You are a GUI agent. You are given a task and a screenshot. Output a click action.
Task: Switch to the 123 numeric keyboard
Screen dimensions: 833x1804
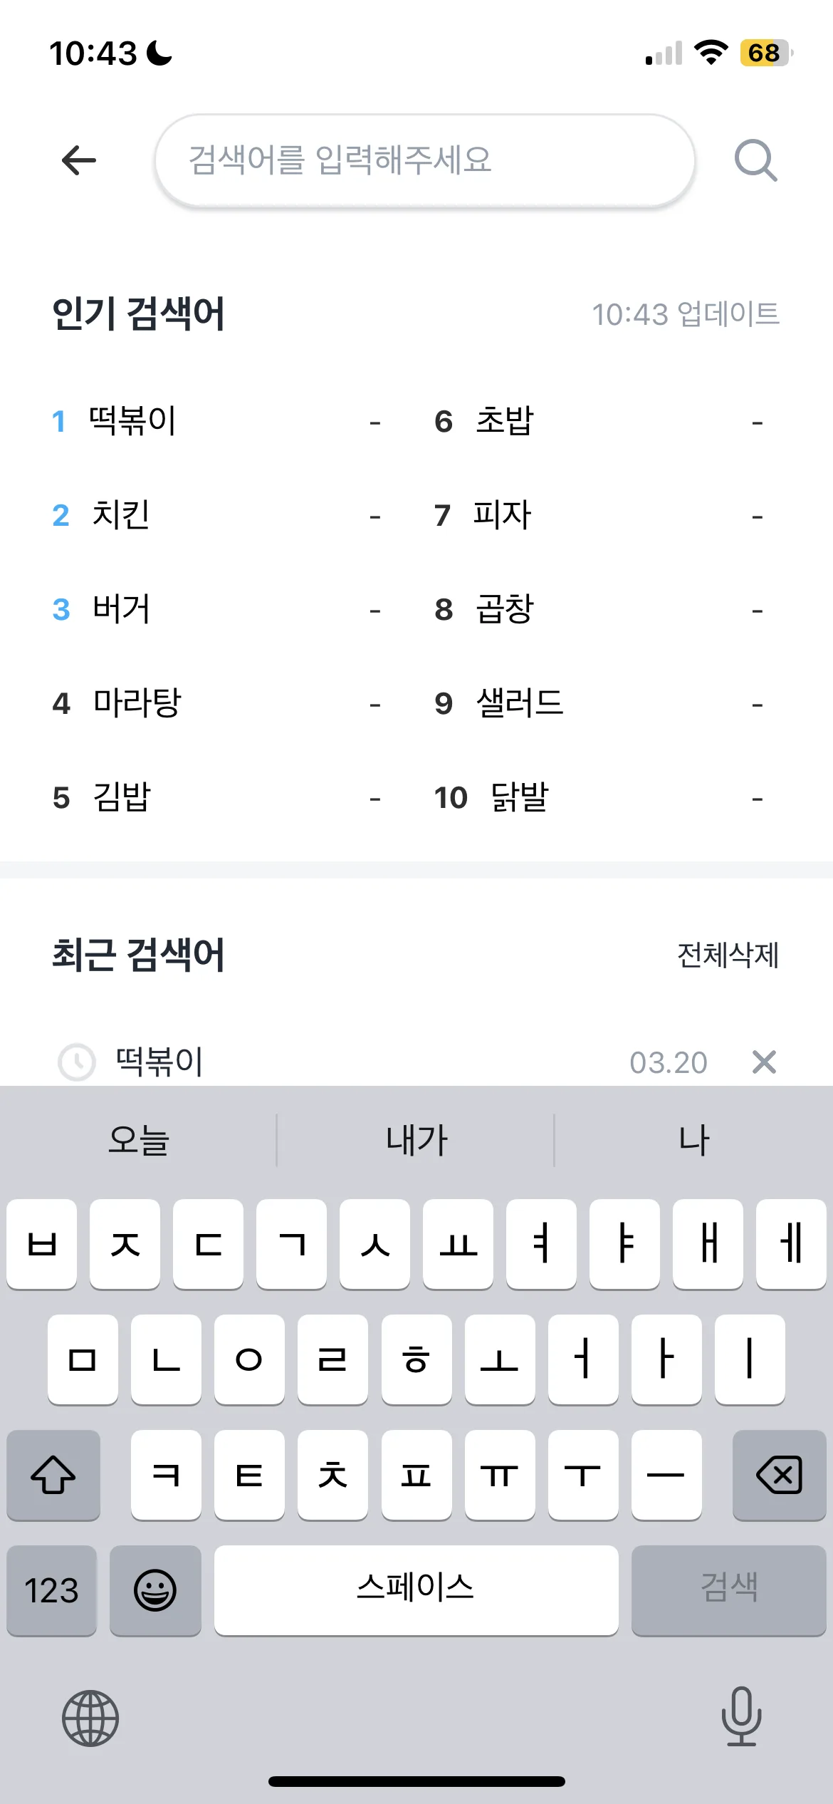(x=51, y=1590)
